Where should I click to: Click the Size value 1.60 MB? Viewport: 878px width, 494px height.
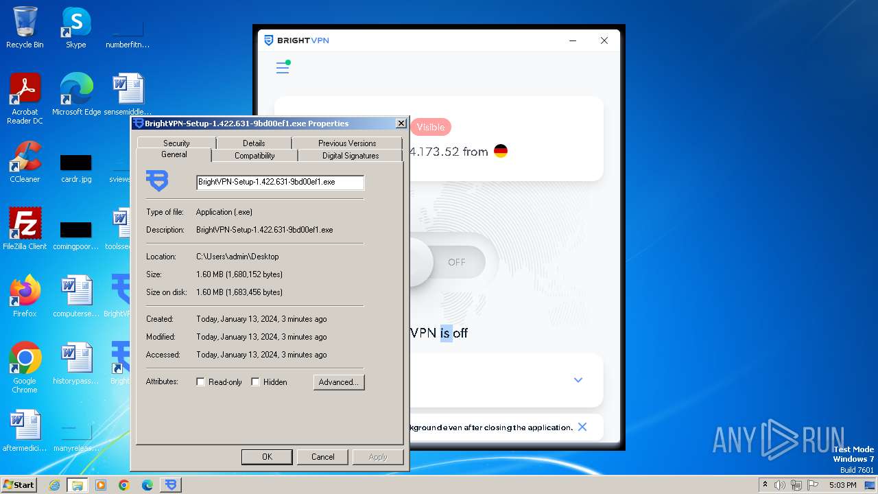(239, 274)
